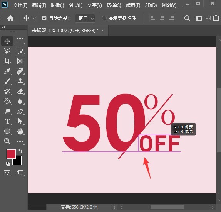
Task: Open the 视图(V) menu
Action: [x=169, y=5]
